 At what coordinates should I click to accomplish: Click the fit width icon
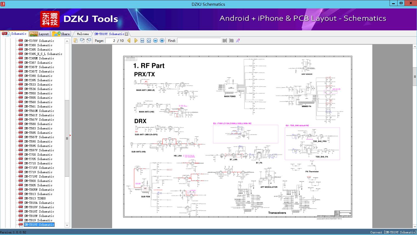[x=142, y=40]
